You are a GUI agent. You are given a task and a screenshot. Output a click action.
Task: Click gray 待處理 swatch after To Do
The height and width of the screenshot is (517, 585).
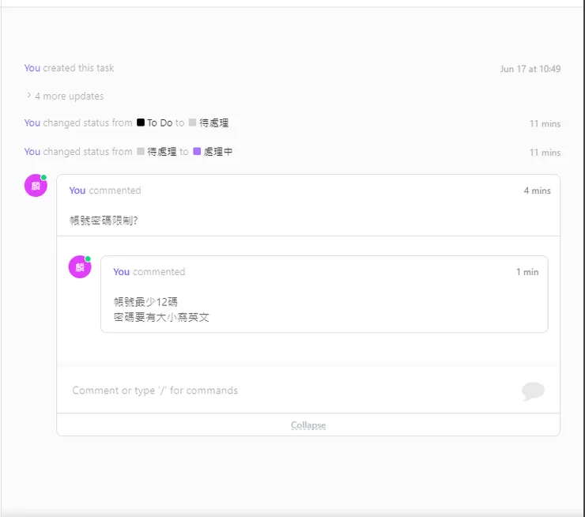[x=193, y=123]
